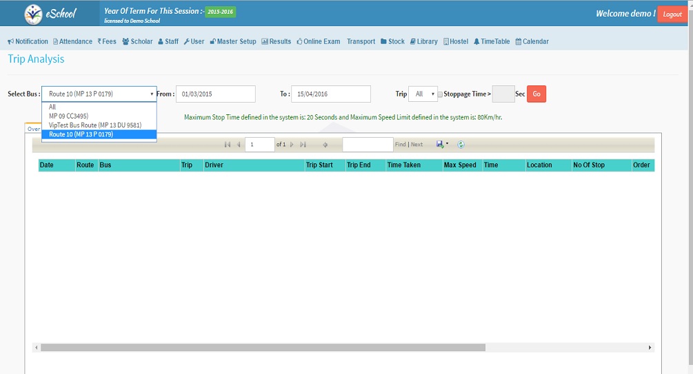This screenshot has width=693, height=374.
Task: Click back to parent report arrow
Action: [325, 145]
